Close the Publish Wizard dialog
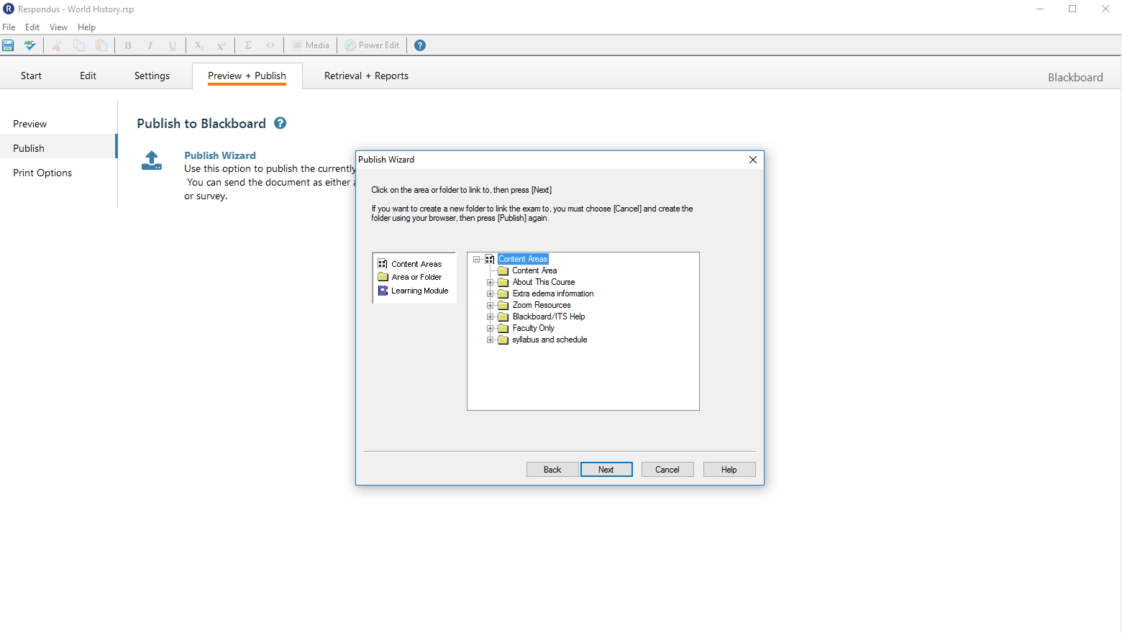This screenshot has width=1122, height=633. [752, 160]
